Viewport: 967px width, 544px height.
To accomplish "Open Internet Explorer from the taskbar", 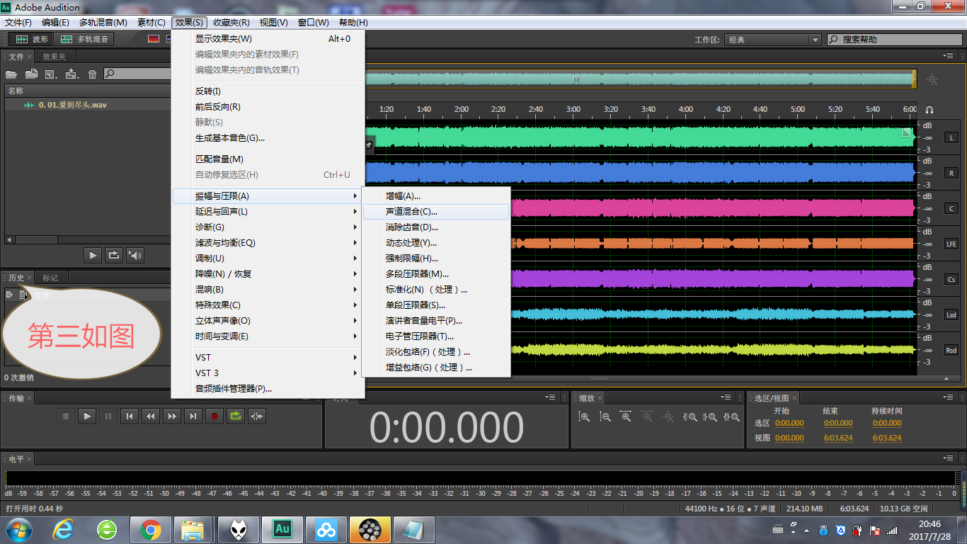I will pos(63,529).
